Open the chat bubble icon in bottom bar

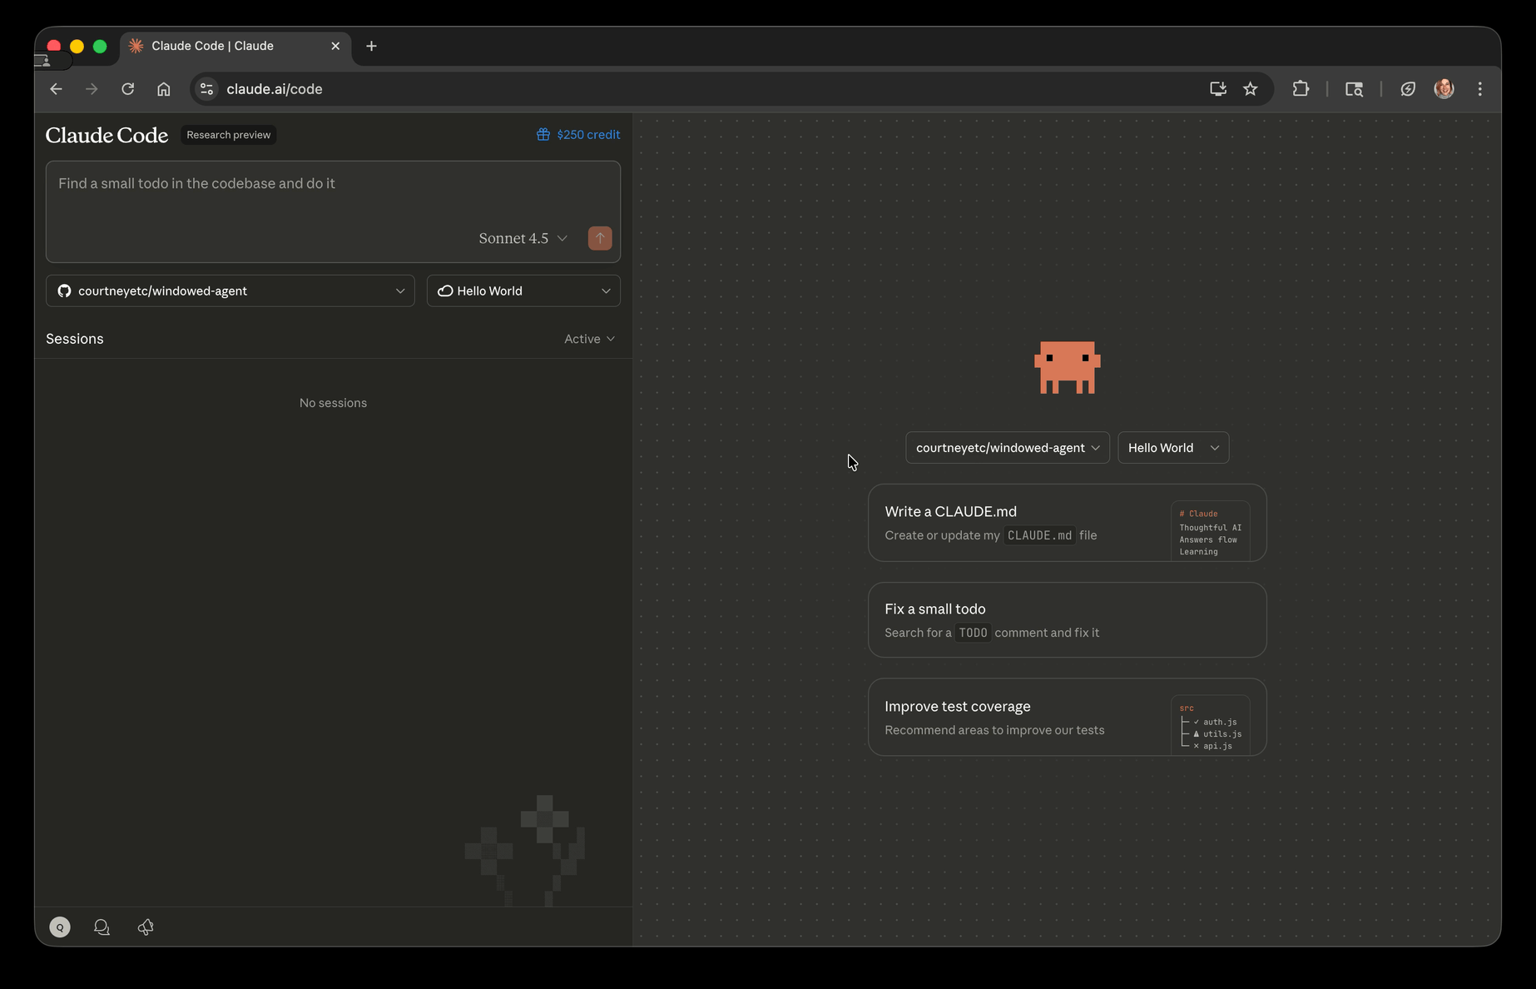[x=102, y=927]
